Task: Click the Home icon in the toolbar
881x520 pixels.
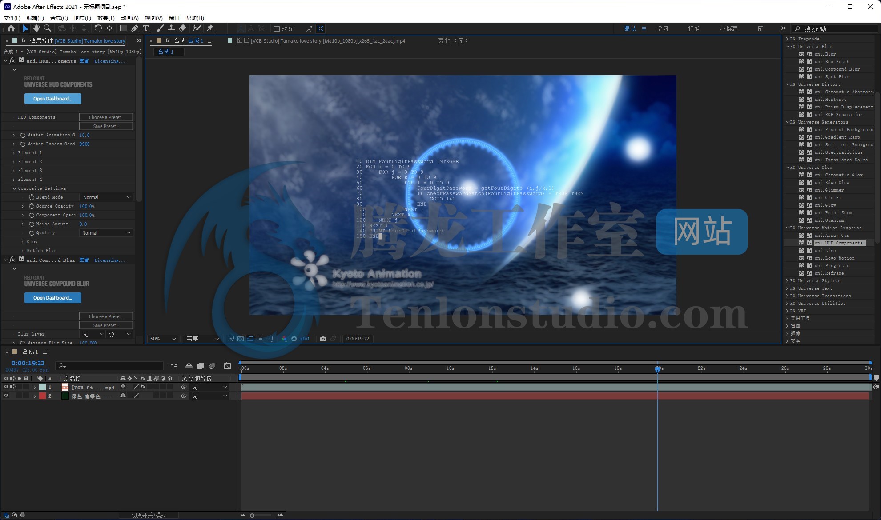Action: tap(11, 28)
